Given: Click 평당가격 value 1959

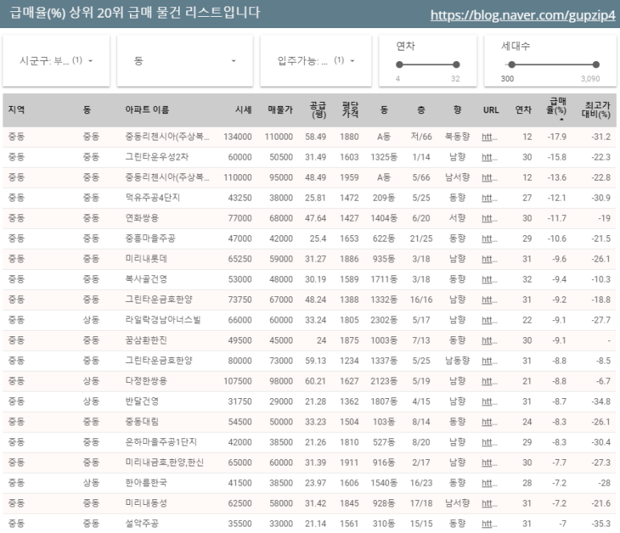Looking at the screenshot, I should point(349,177).
